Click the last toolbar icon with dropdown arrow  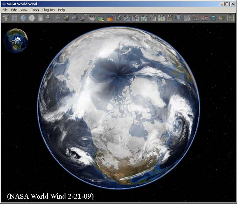coord(230,18)
